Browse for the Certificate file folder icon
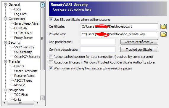The width and height of the screenshot is (169, 108). 163,26
